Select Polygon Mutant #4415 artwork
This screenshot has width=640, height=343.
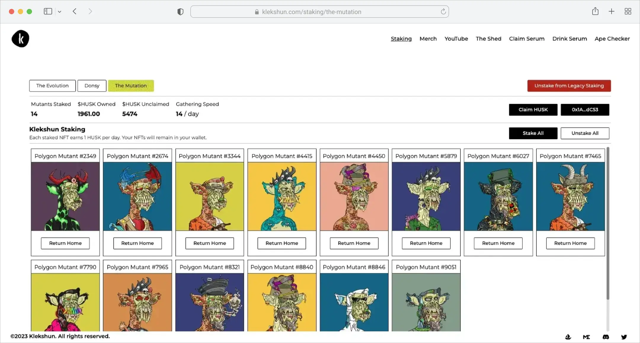tap(282, 196)
